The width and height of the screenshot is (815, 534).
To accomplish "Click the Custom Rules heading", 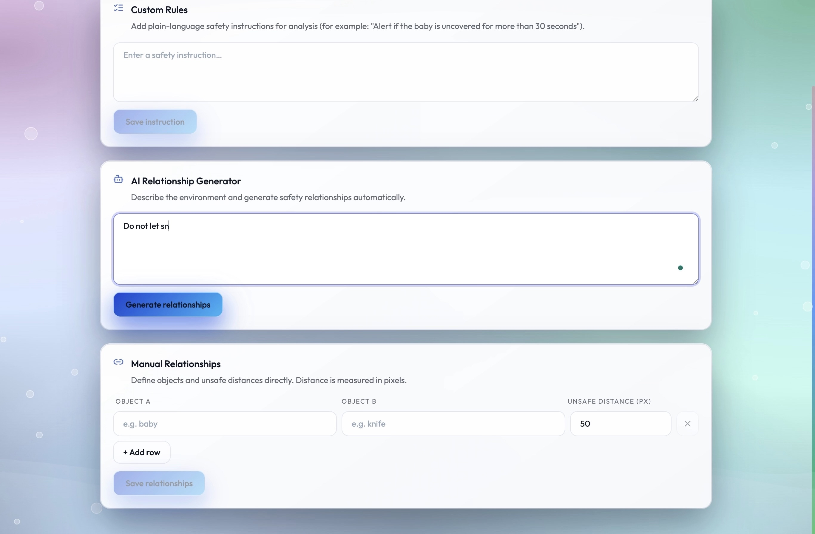I will [x=159, y=10].
